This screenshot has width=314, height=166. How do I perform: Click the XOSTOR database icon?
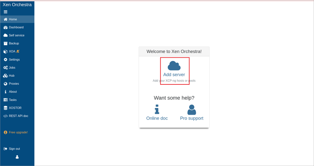click(6, 108)
